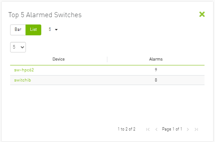The height and width of the screenshot is (142, 215).
Task: Sort by the Alarms column header
Action: (156, 59)
